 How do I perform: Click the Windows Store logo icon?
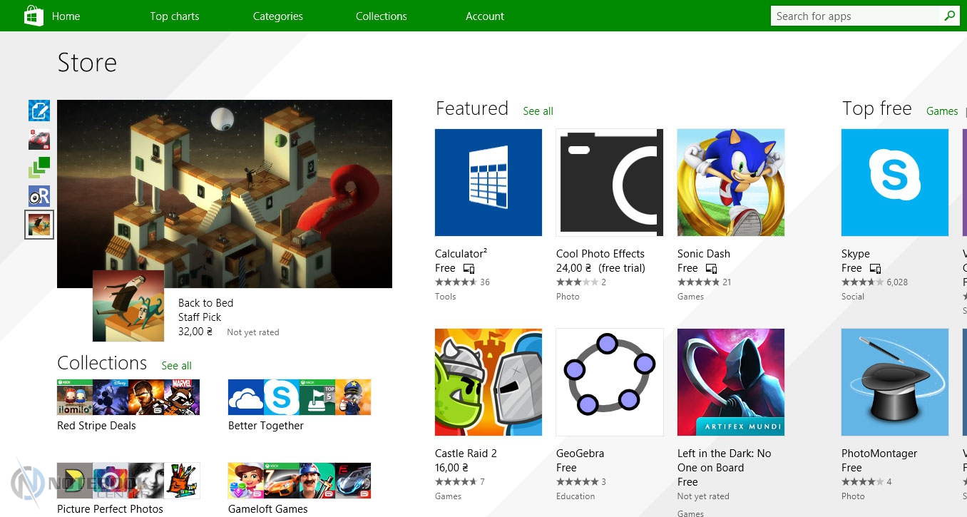pyautogui.click(x=34, y=16)
